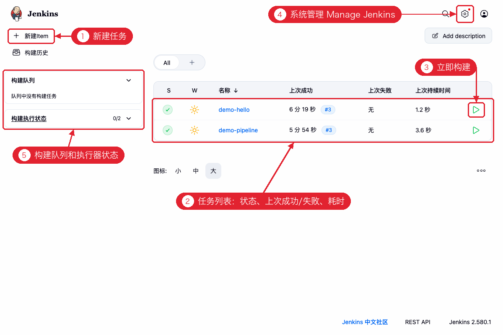
Task: Set icon size to 大
Action: click(x=213, y=171)
